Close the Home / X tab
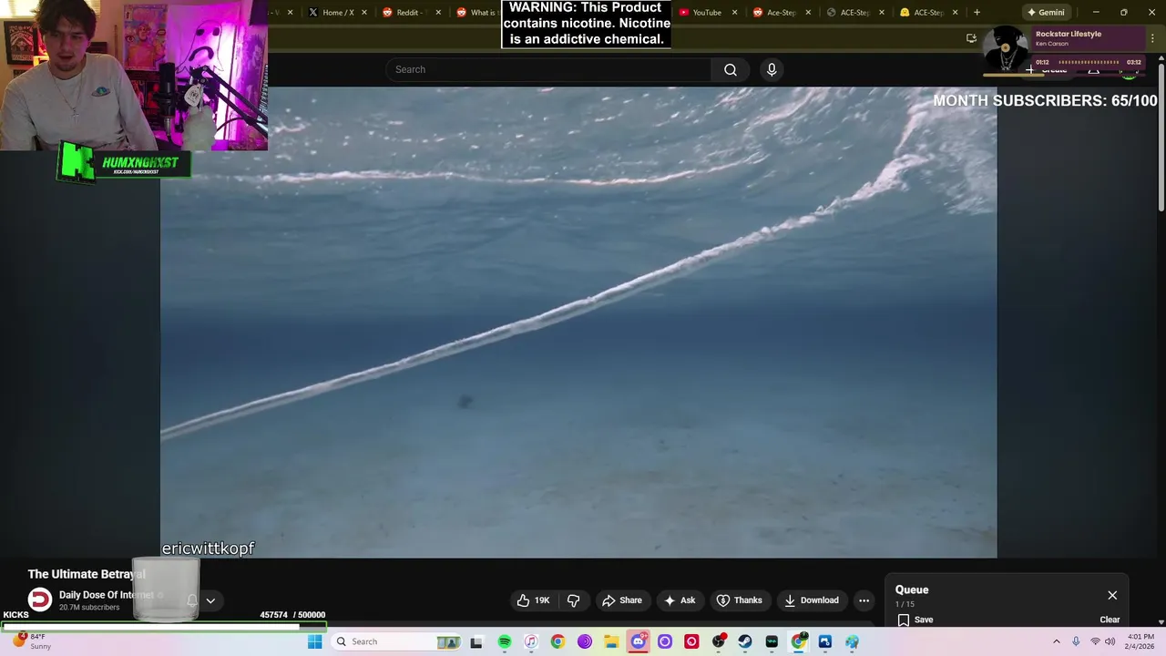This screenshot has width=1166, height=656. (364, 12)
